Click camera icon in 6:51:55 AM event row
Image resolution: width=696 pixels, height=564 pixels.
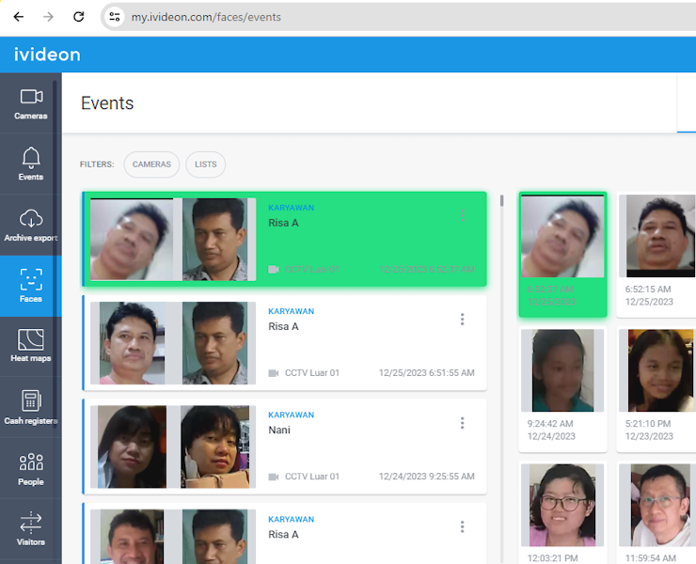(274, 373)
